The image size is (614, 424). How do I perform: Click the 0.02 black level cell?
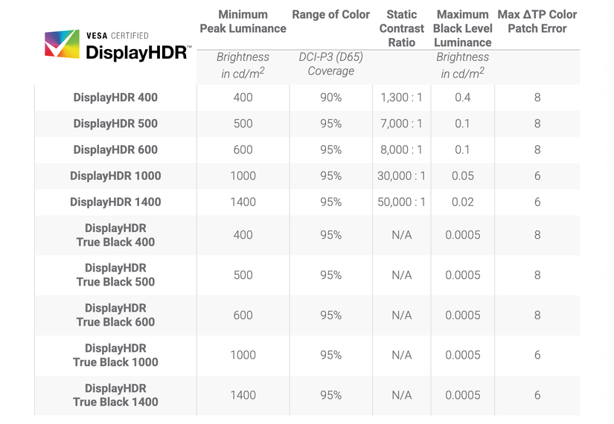pos(462,202)
